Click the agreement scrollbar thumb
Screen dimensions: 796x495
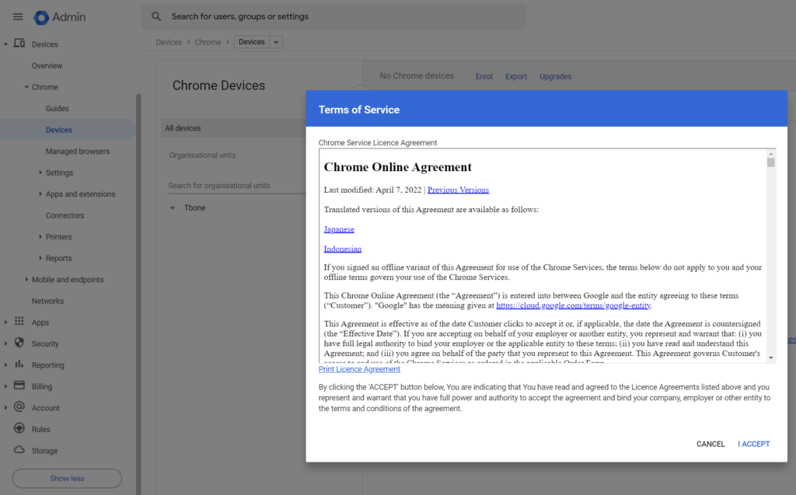[770, 162]
